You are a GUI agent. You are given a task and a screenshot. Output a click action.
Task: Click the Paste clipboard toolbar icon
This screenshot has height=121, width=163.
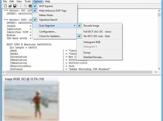(x=30, y=6)
